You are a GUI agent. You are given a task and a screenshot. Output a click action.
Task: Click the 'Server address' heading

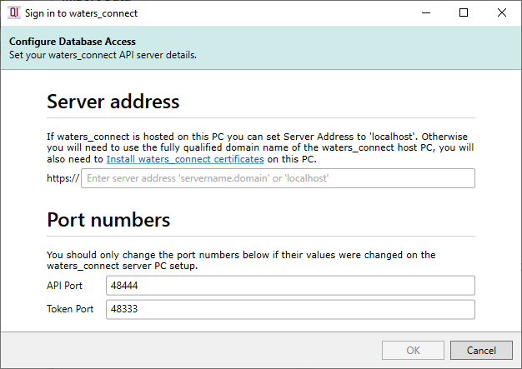[x=113, y=102]
